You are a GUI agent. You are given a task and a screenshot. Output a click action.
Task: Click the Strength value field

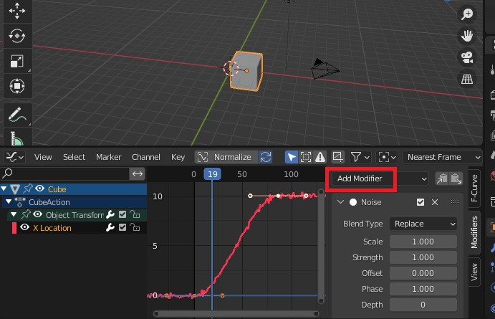tap(423, 257)
